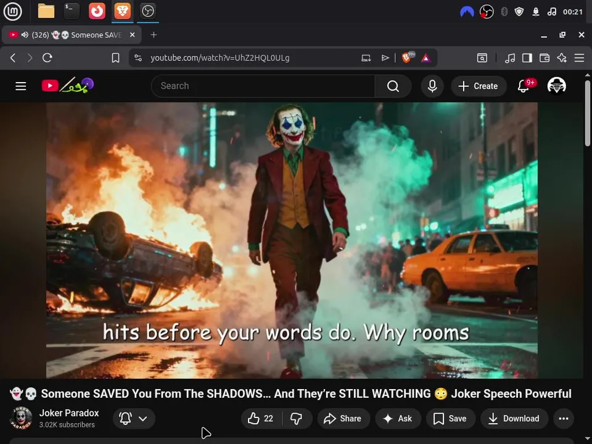Image resolution: width=592 pixels, height=444 pixels.
Task: Open the Create button
Action: [x=479, y=86]
